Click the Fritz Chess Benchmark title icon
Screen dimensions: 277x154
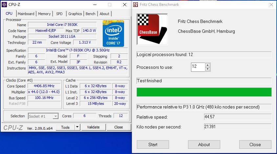tap(136, 5)
